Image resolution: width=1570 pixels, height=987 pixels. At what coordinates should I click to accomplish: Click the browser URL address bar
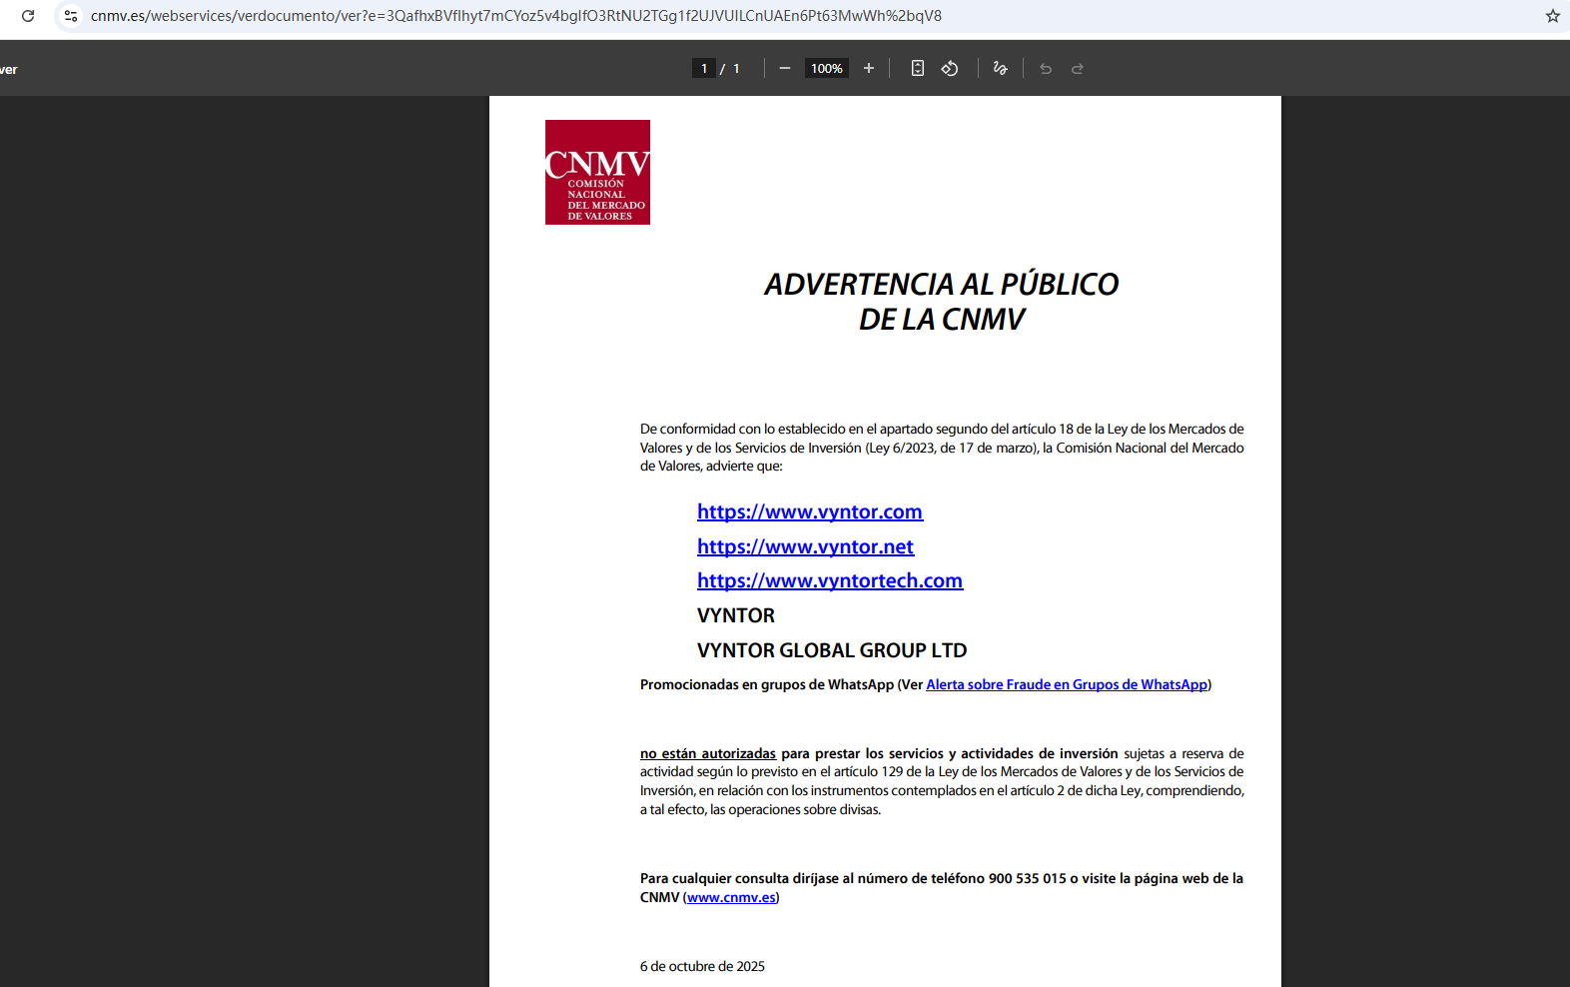[515, 16]
